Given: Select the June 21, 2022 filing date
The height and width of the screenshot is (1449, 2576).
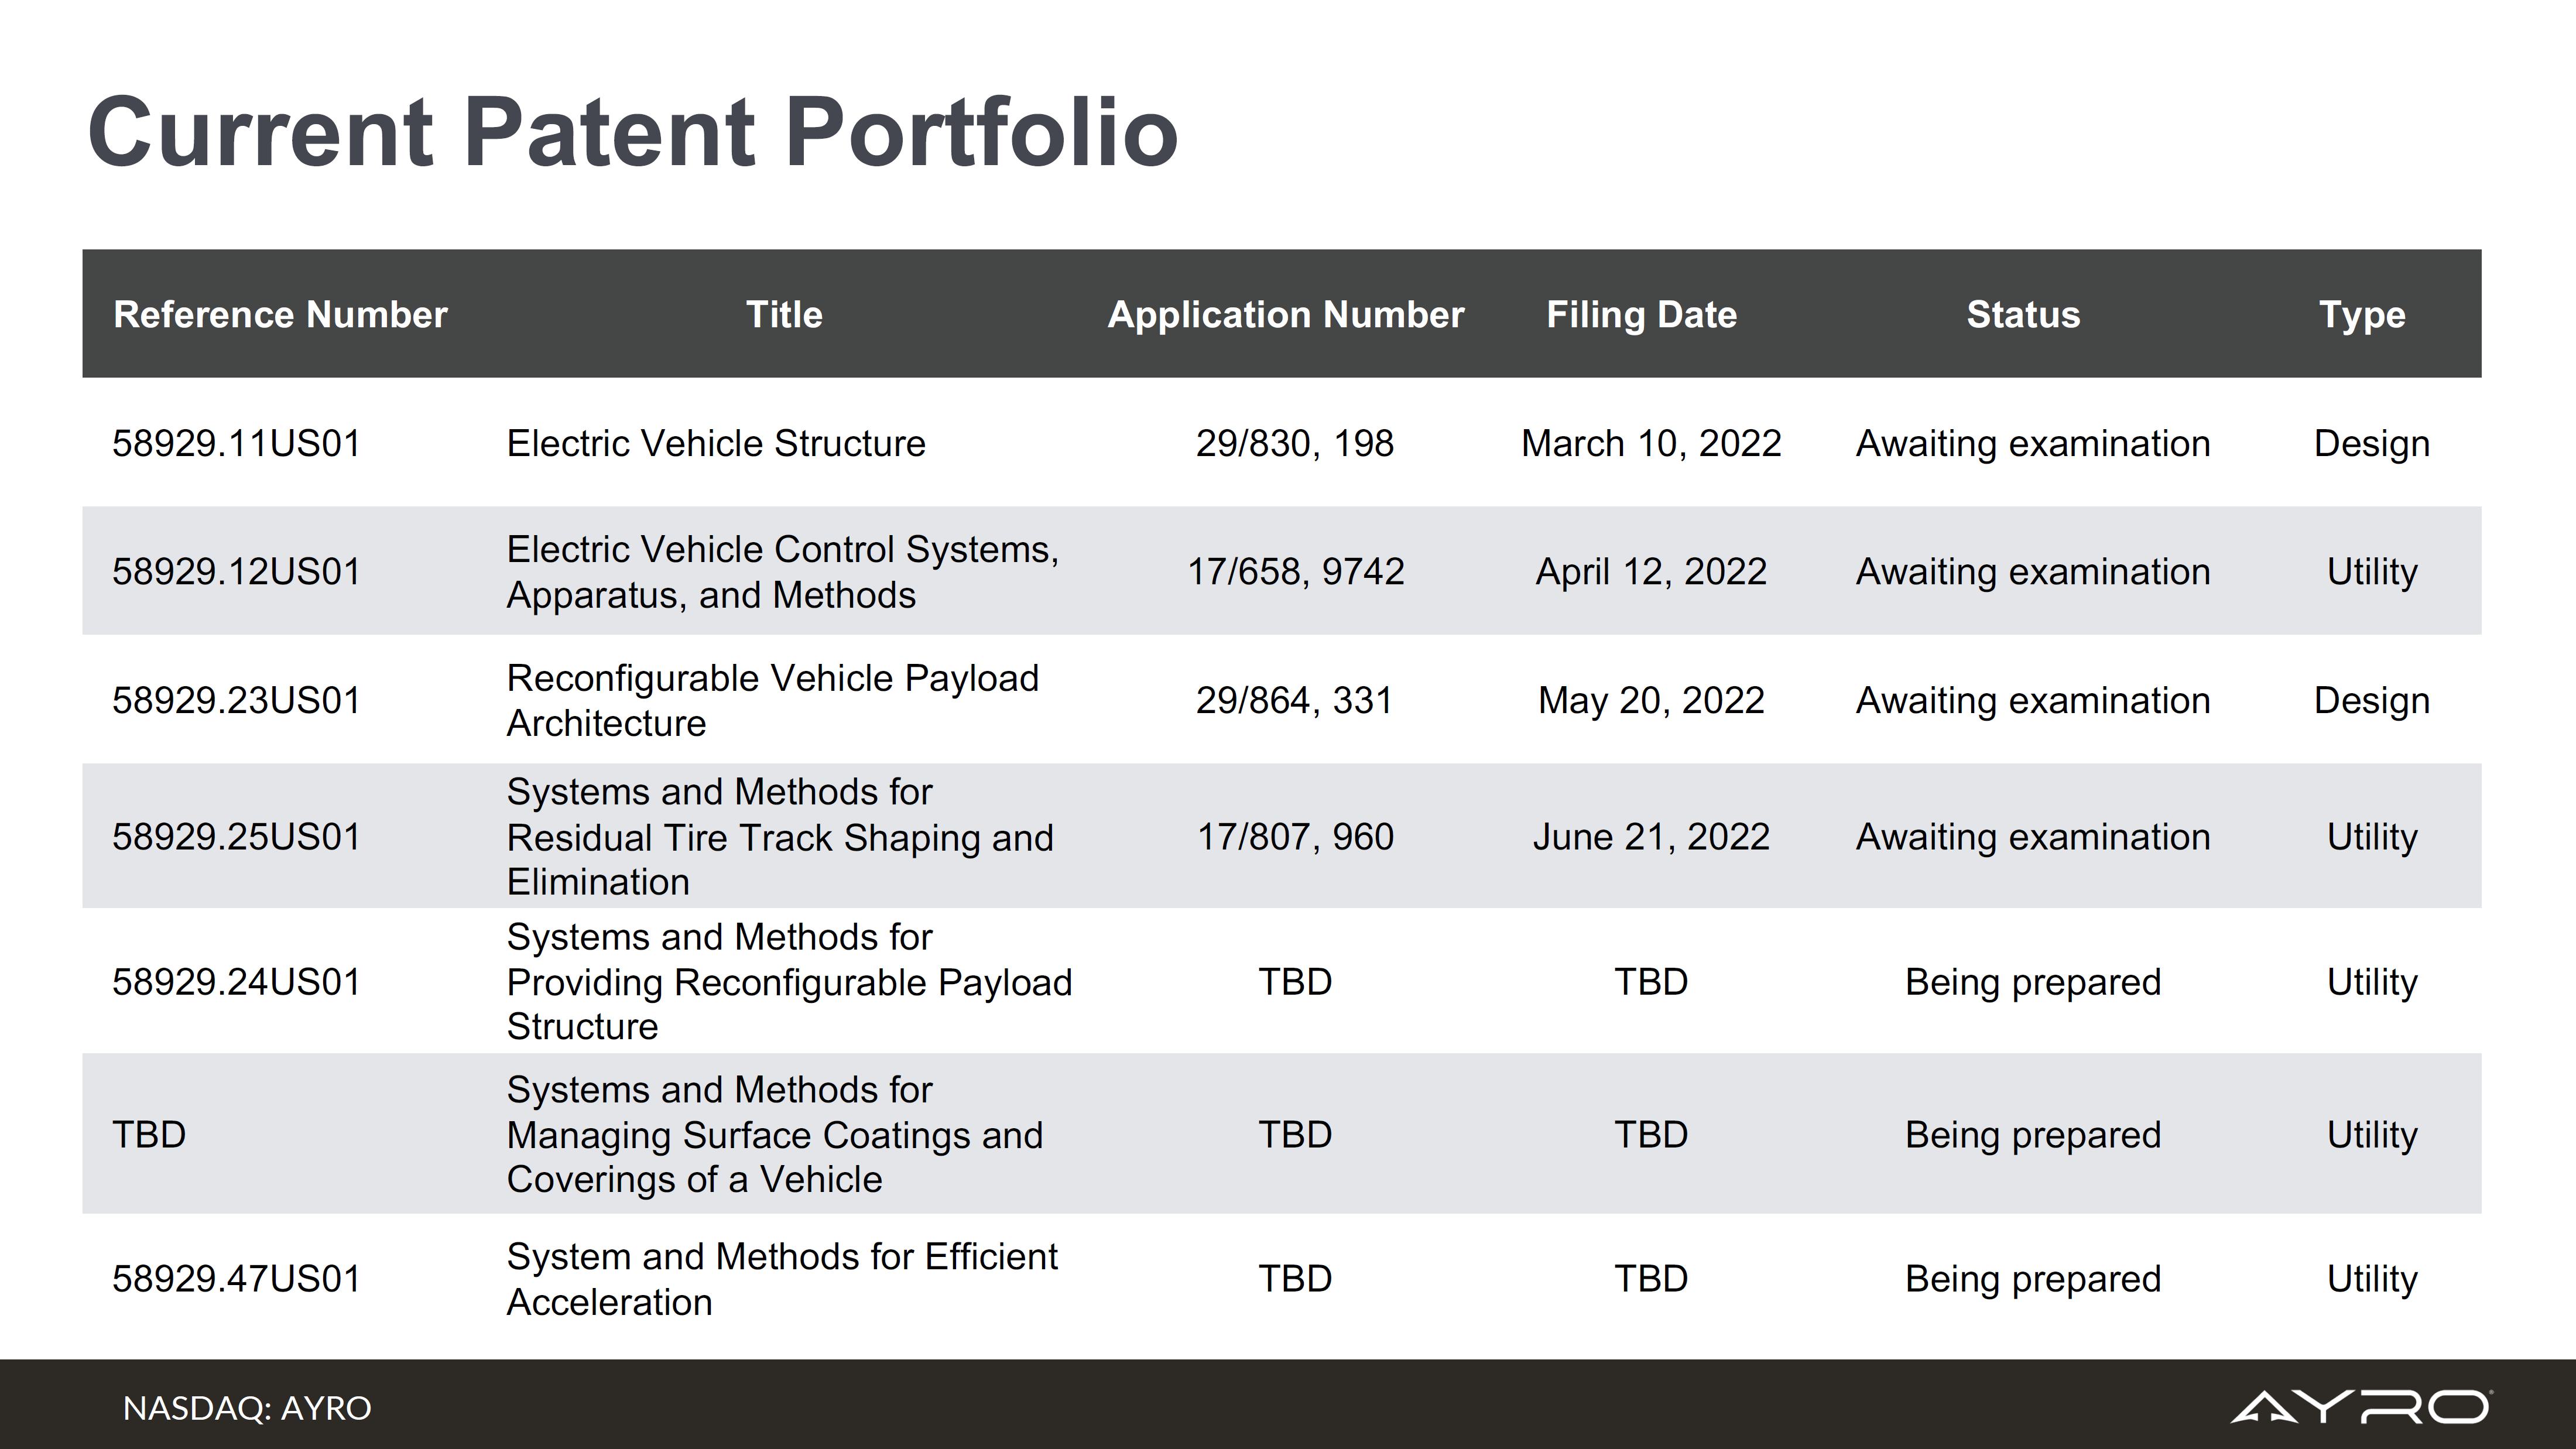Looking at the screenshot, I should (1651, 836).
